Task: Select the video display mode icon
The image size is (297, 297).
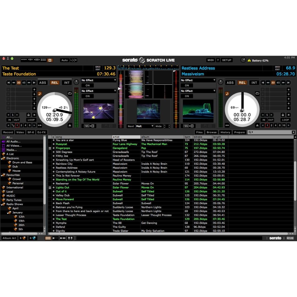Action: coord(50,60)
